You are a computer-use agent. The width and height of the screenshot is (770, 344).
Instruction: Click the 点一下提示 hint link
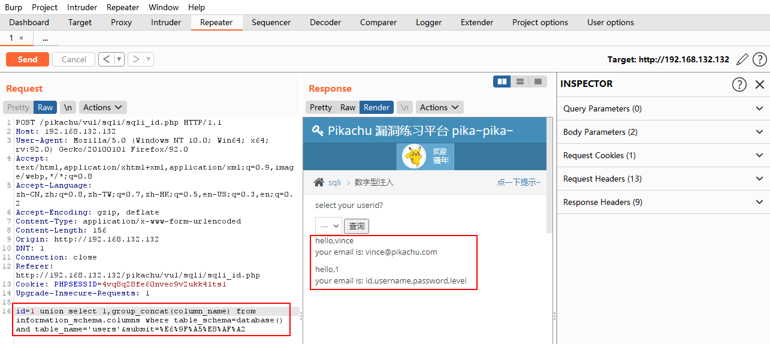click(518, 182)
